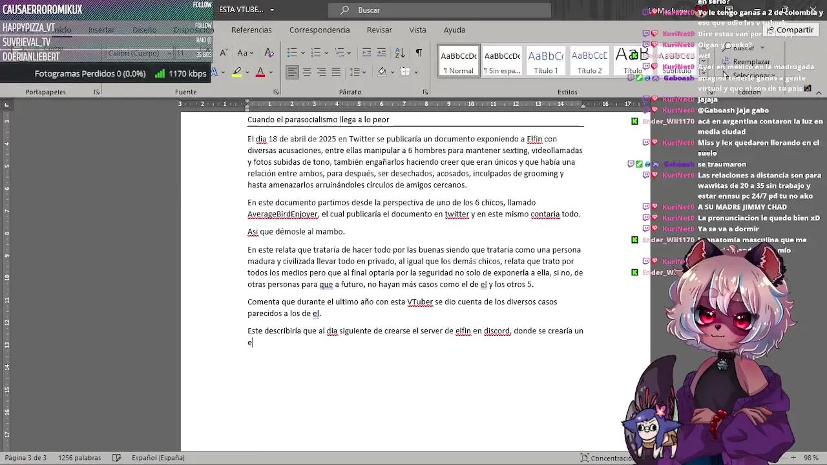Viewport: 827px width, 465px height.
Task: Open the document title dropdown in title bar
Action: pyautogui.click(x=272, y=10)
